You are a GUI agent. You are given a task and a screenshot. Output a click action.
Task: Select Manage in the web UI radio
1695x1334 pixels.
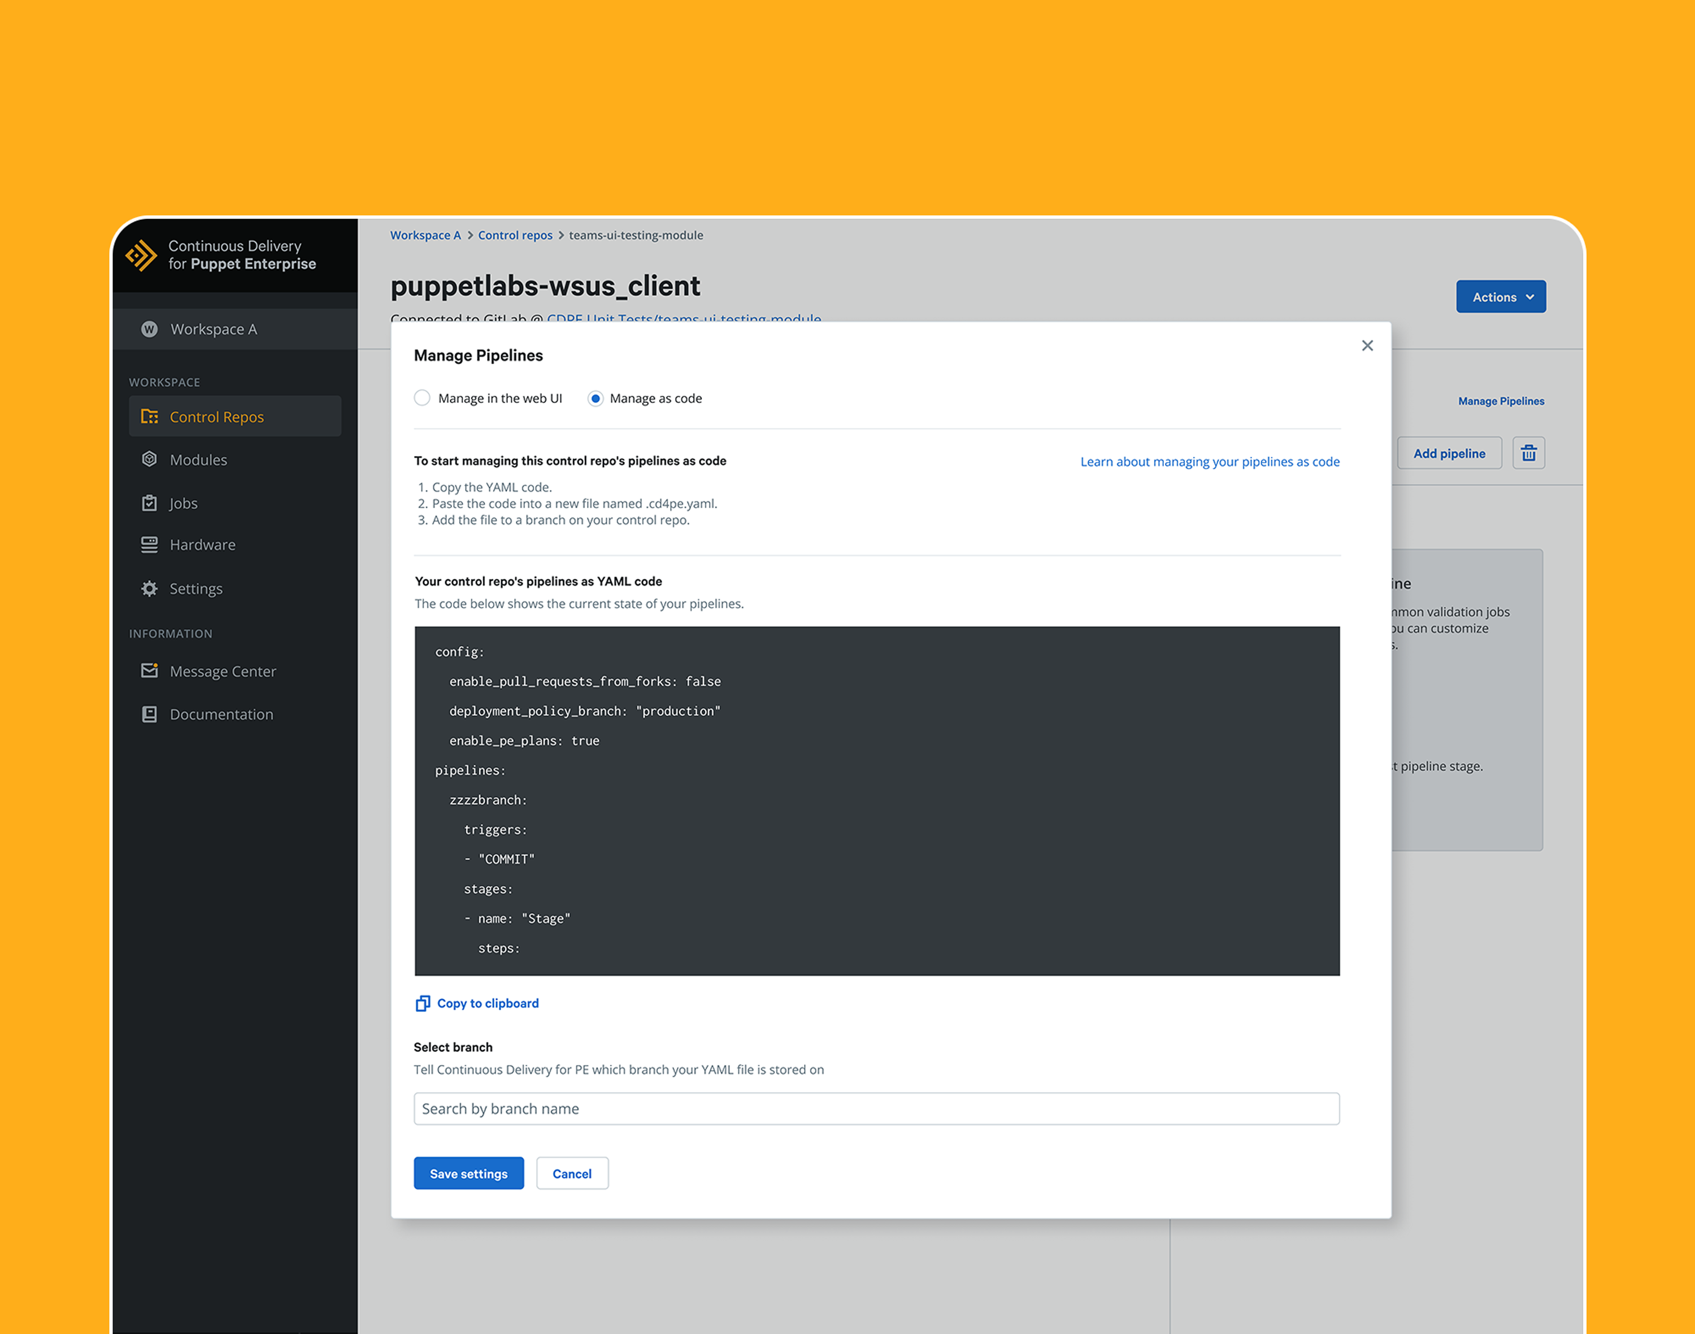coord(423,399)
